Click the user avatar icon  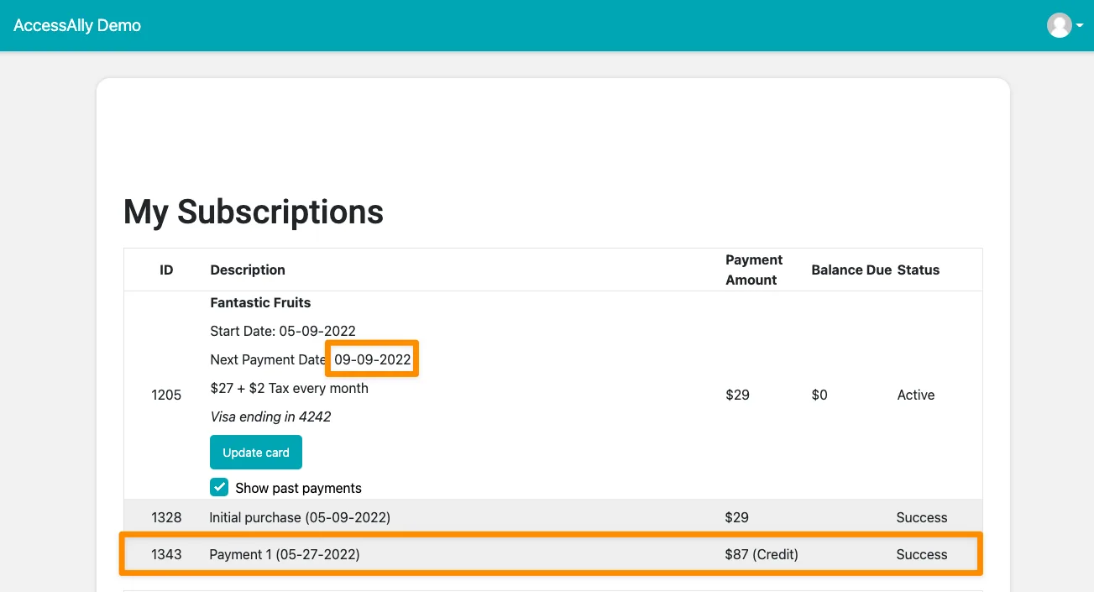click(1059, 25)
